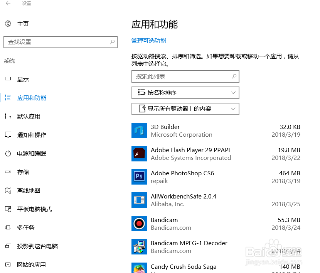Screen dimensions: 320x273
Task: Click the Candy Crush Soda Saga icon
Action: coord(139,268)
